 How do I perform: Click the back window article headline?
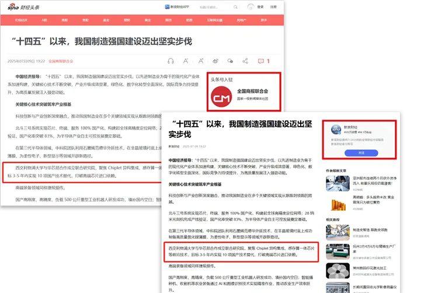(x=102, y=41)
